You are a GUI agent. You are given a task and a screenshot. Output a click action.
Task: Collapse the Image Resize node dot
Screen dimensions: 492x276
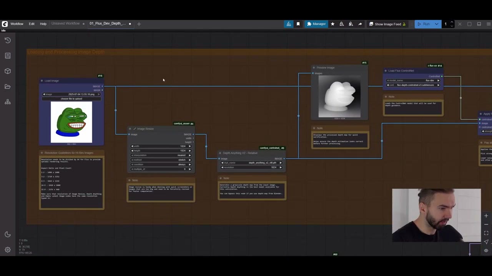pyautogui.click(x=130, y=129)
